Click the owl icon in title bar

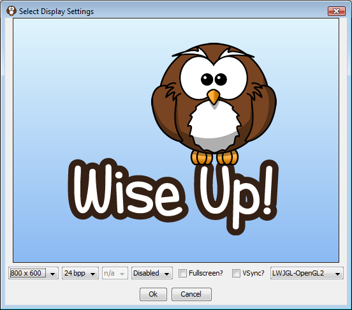(11, 11)
